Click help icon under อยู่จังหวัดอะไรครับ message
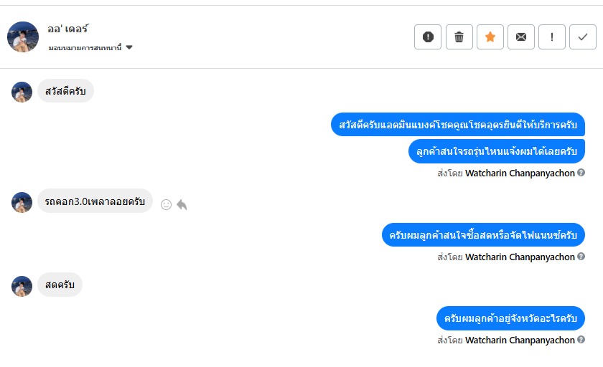Screen dimensions: 603x367 click(581, 340)
